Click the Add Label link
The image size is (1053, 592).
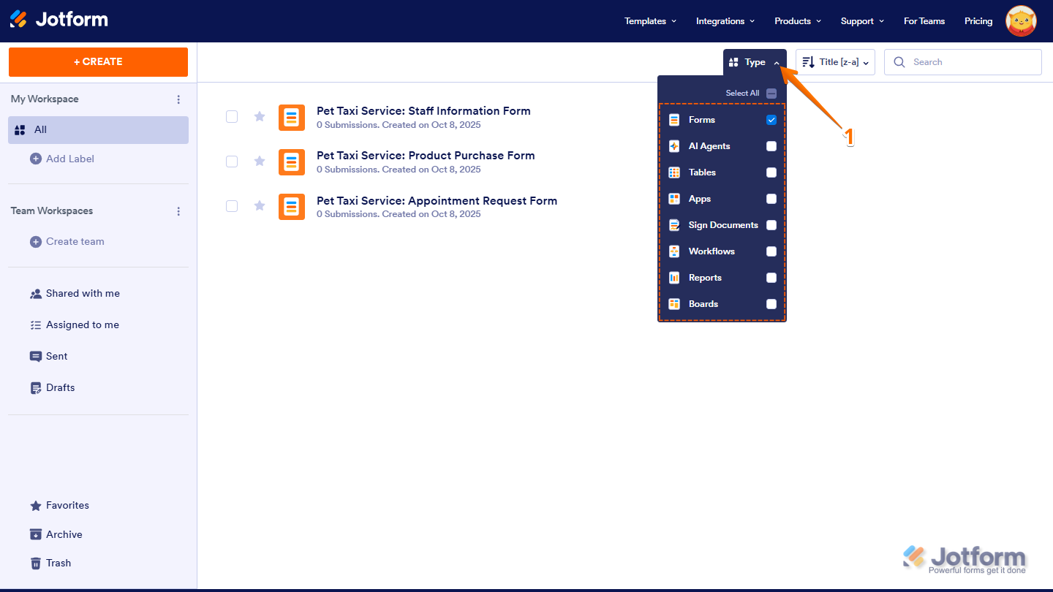click(70, 159)
